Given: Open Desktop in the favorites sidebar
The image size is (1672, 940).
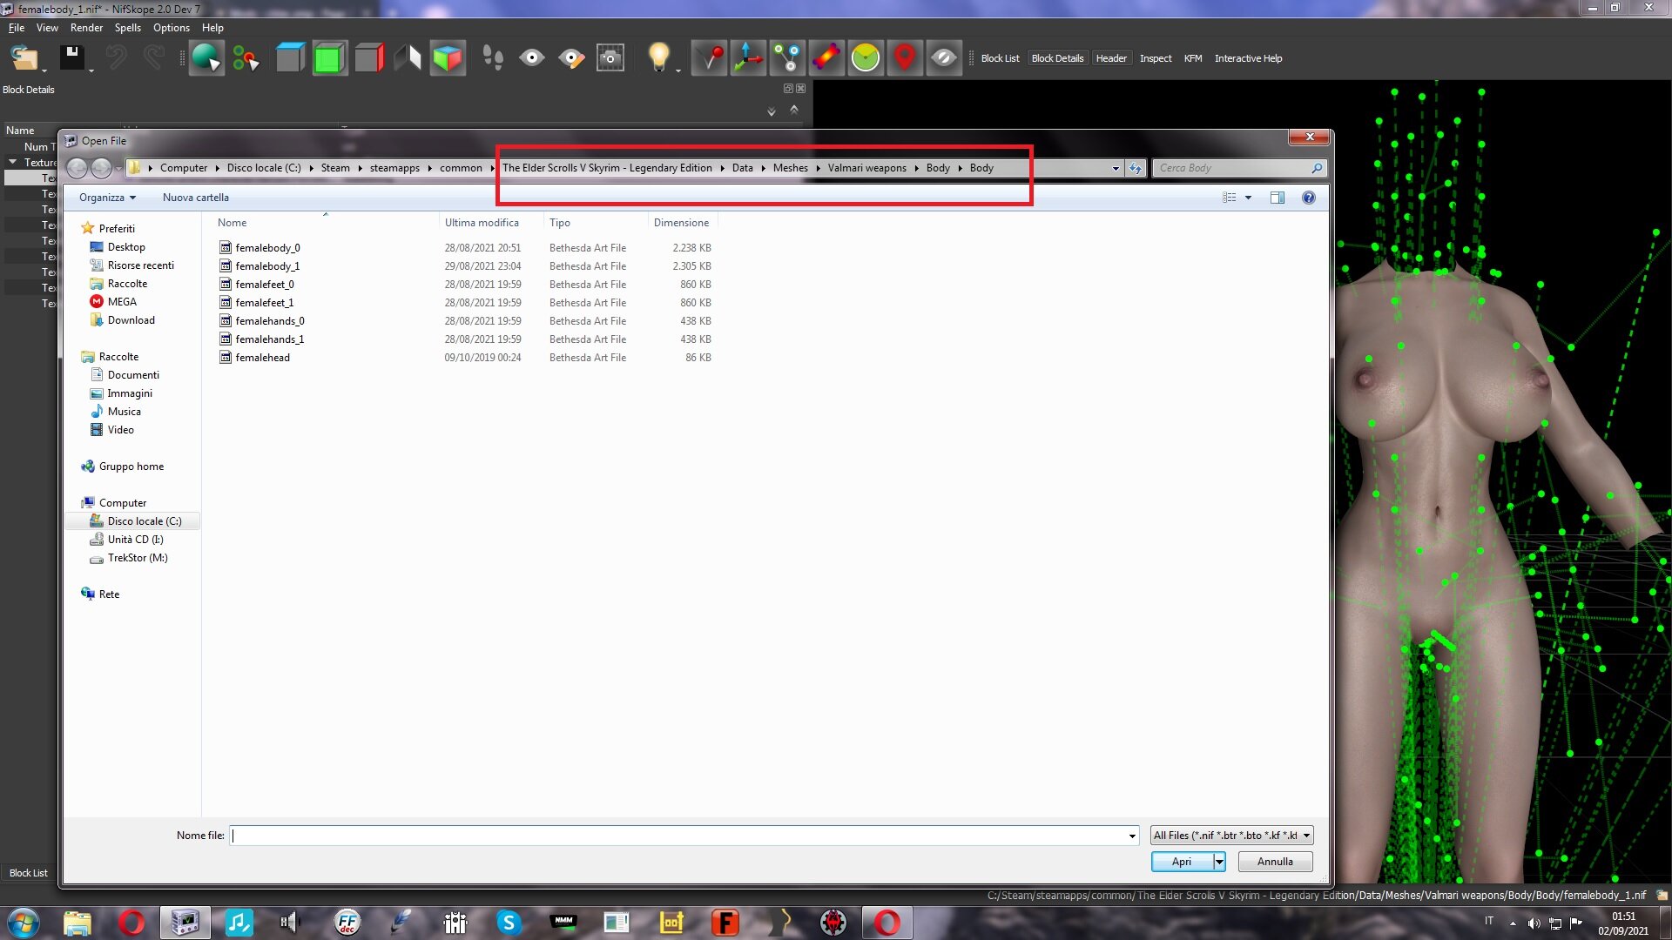Looking at the screenshot, I should (x=126, y=247).
